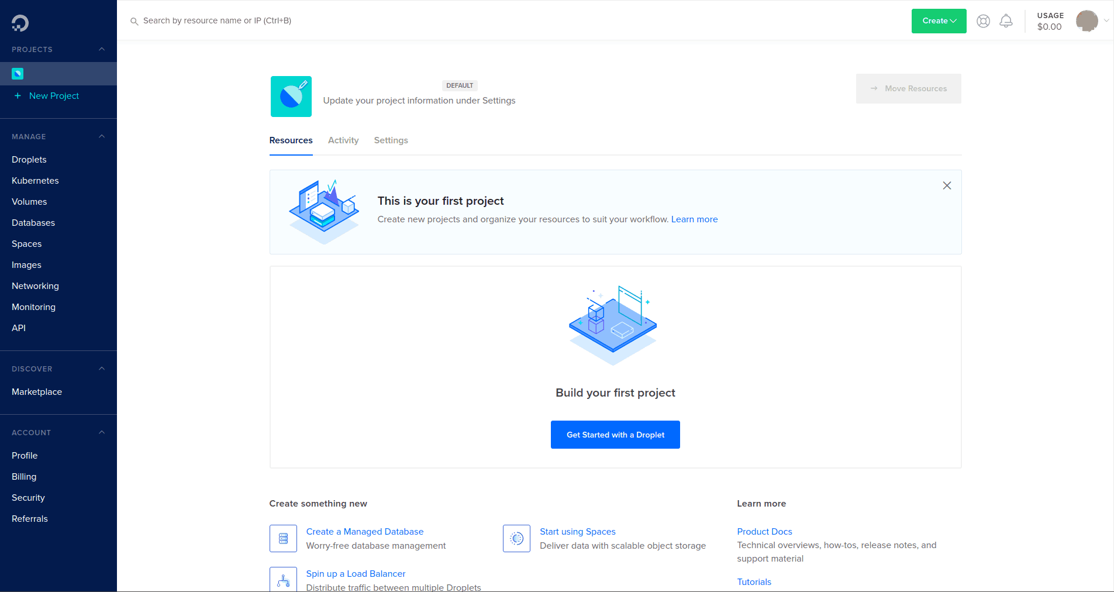Collapse the Projects sidebar section

coord(102,49)
